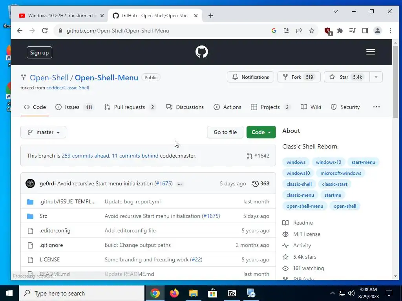This screenshot has width=402, height=301.
Task: Expand the green Code dropdown button
Action: 261,132
